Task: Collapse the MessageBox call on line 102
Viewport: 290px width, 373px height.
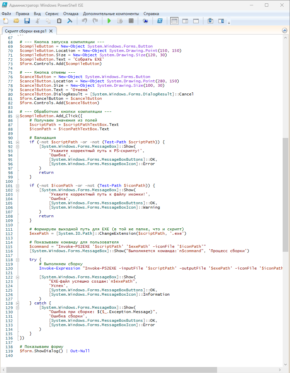Action: (17, 190)
